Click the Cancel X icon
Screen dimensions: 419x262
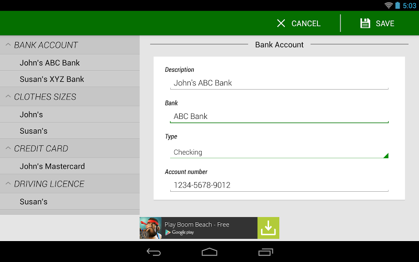[281, 23]
